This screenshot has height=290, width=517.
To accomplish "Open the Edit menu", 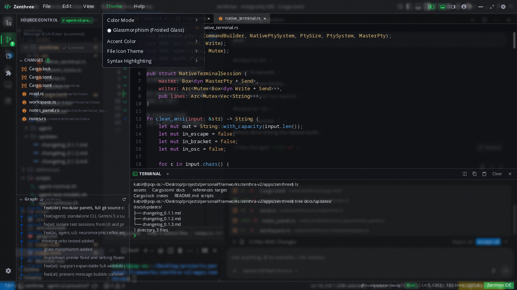I will coord(67,6).
